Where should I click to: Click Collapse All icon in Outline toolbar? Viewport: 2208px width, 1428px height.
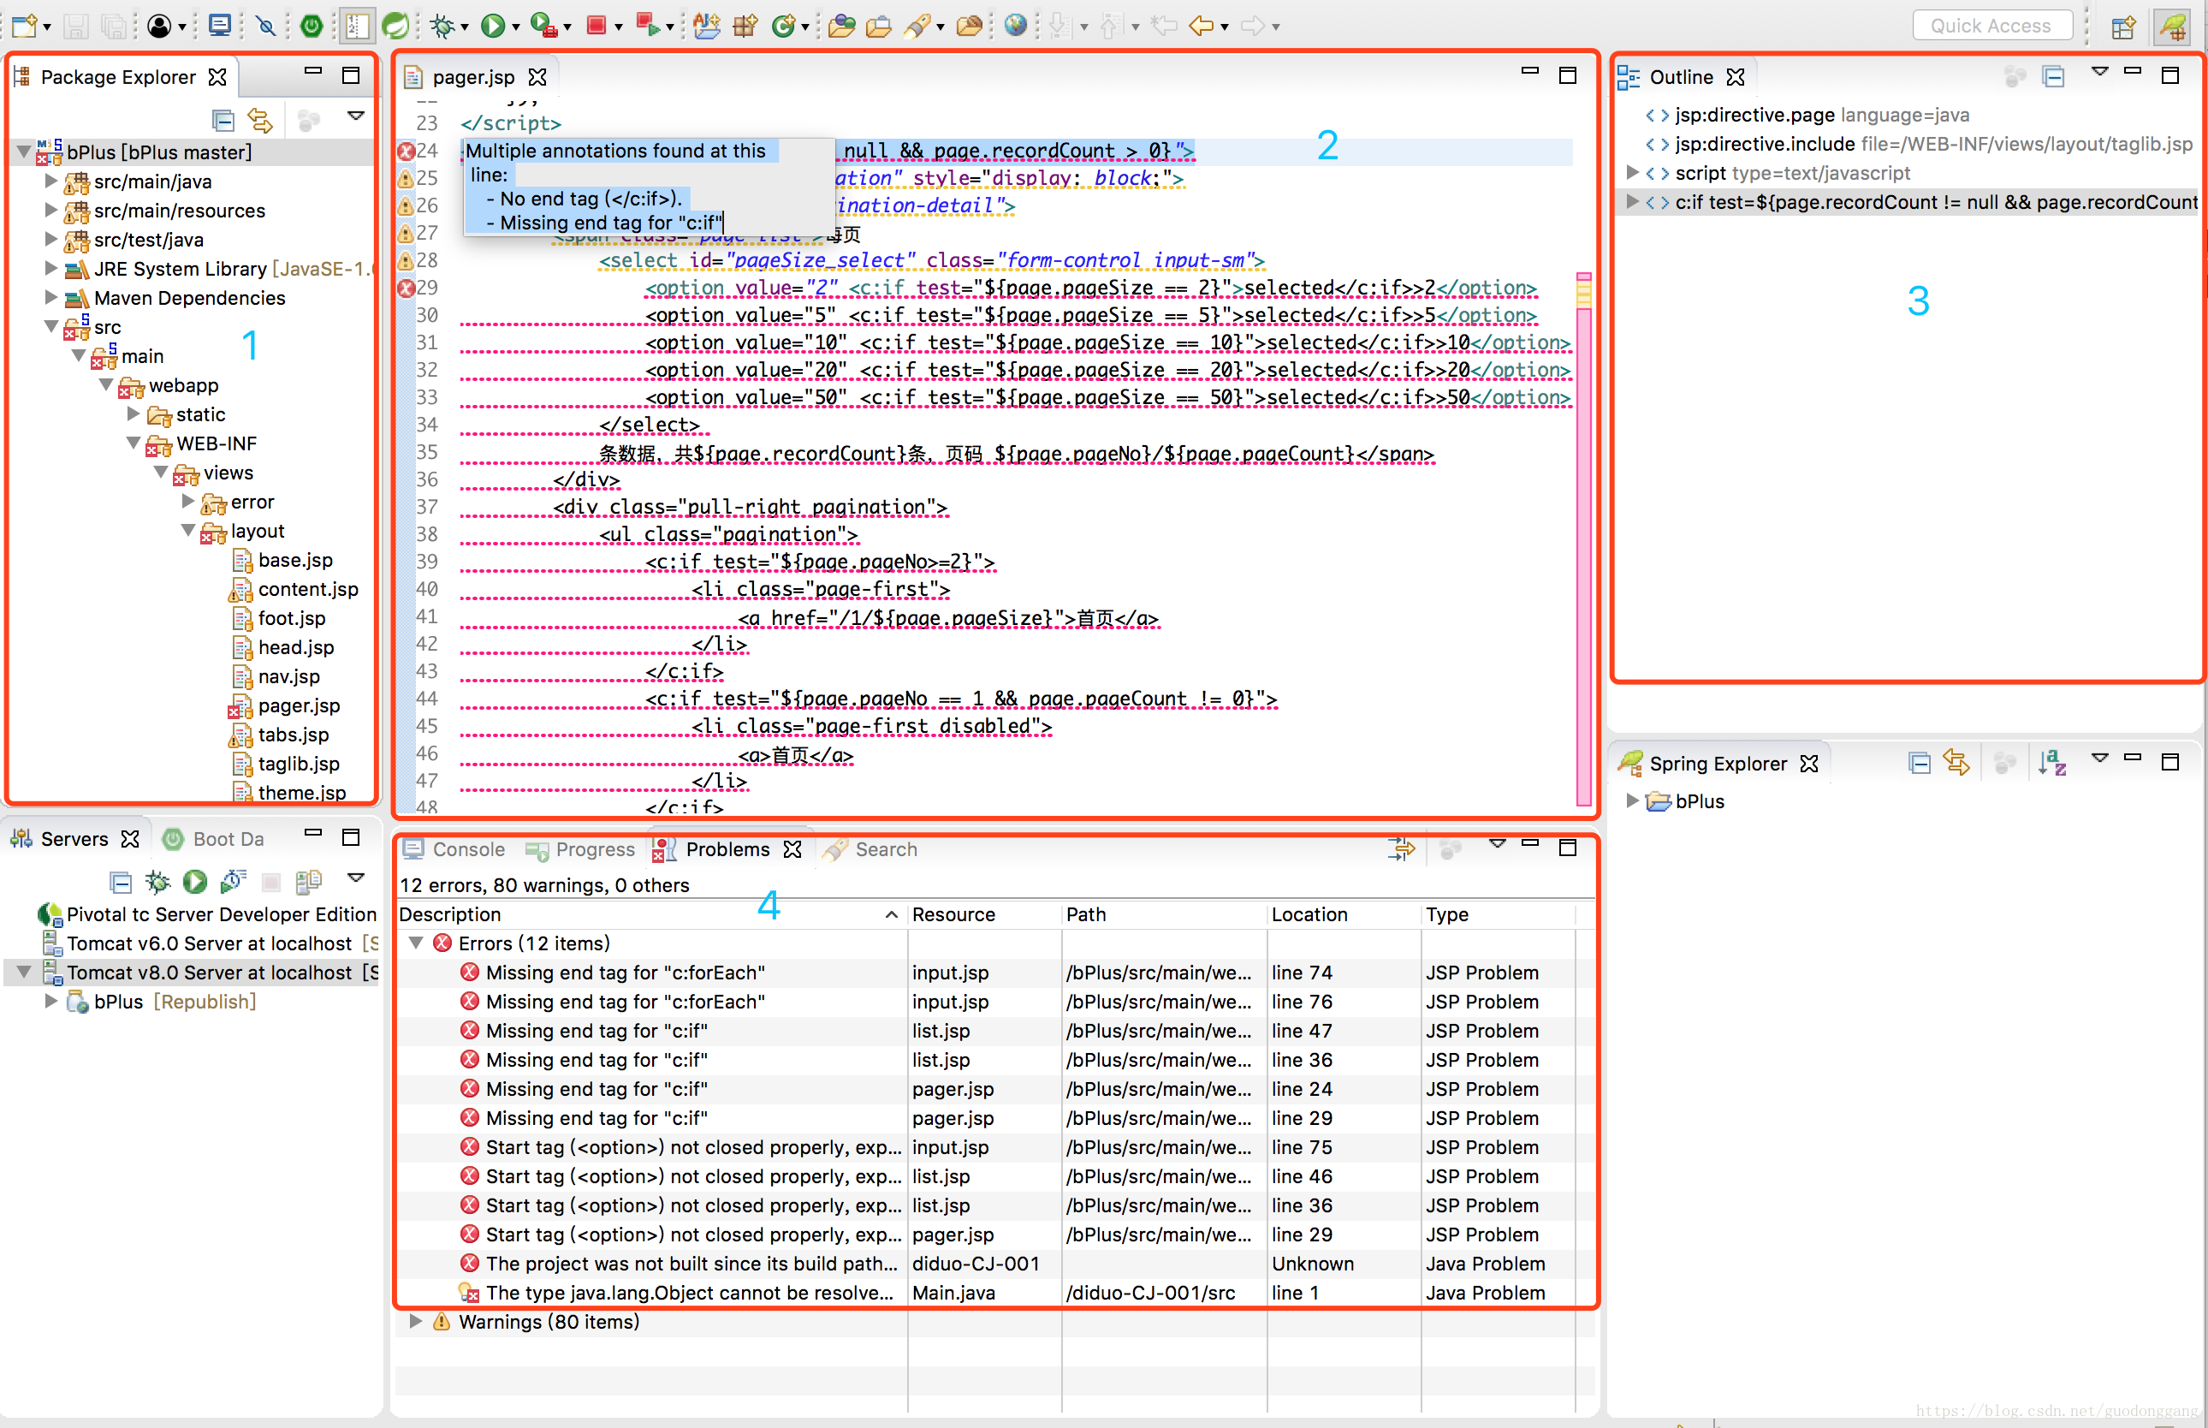[x=2053, y=76]
